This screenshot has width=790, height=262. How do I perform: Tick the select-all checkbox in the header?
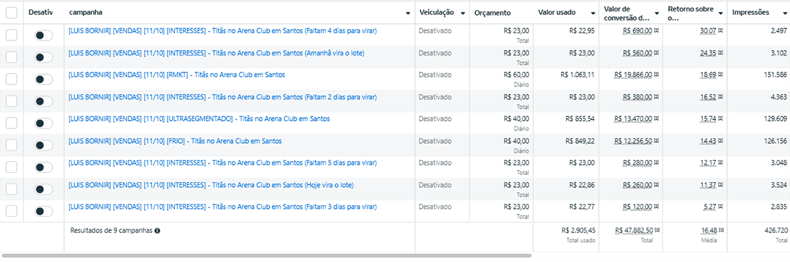pyautogui.click(x=11, y=13)
